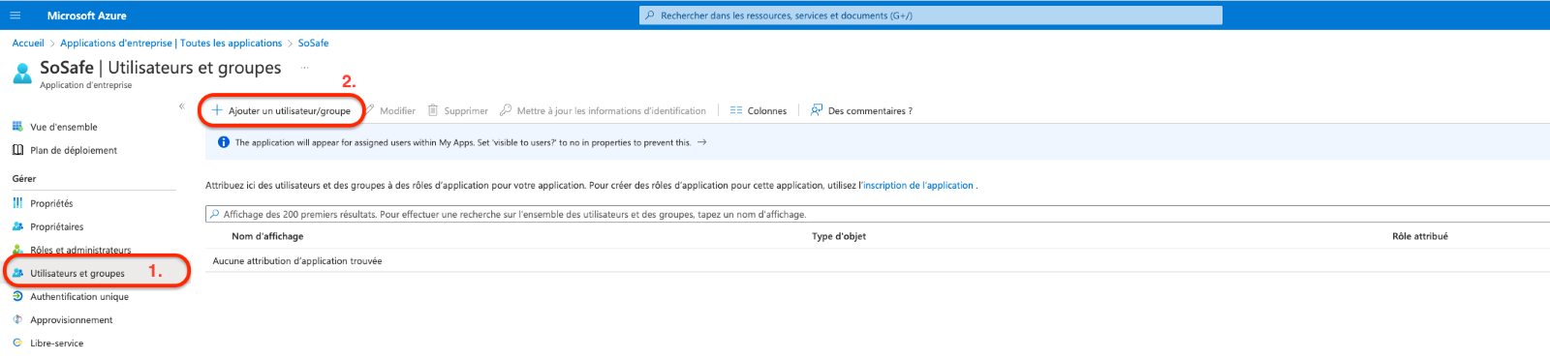Click the info banner arrow icon
Image resolution: width=1550 pixels, height=359 pixels.
(702, 142)
